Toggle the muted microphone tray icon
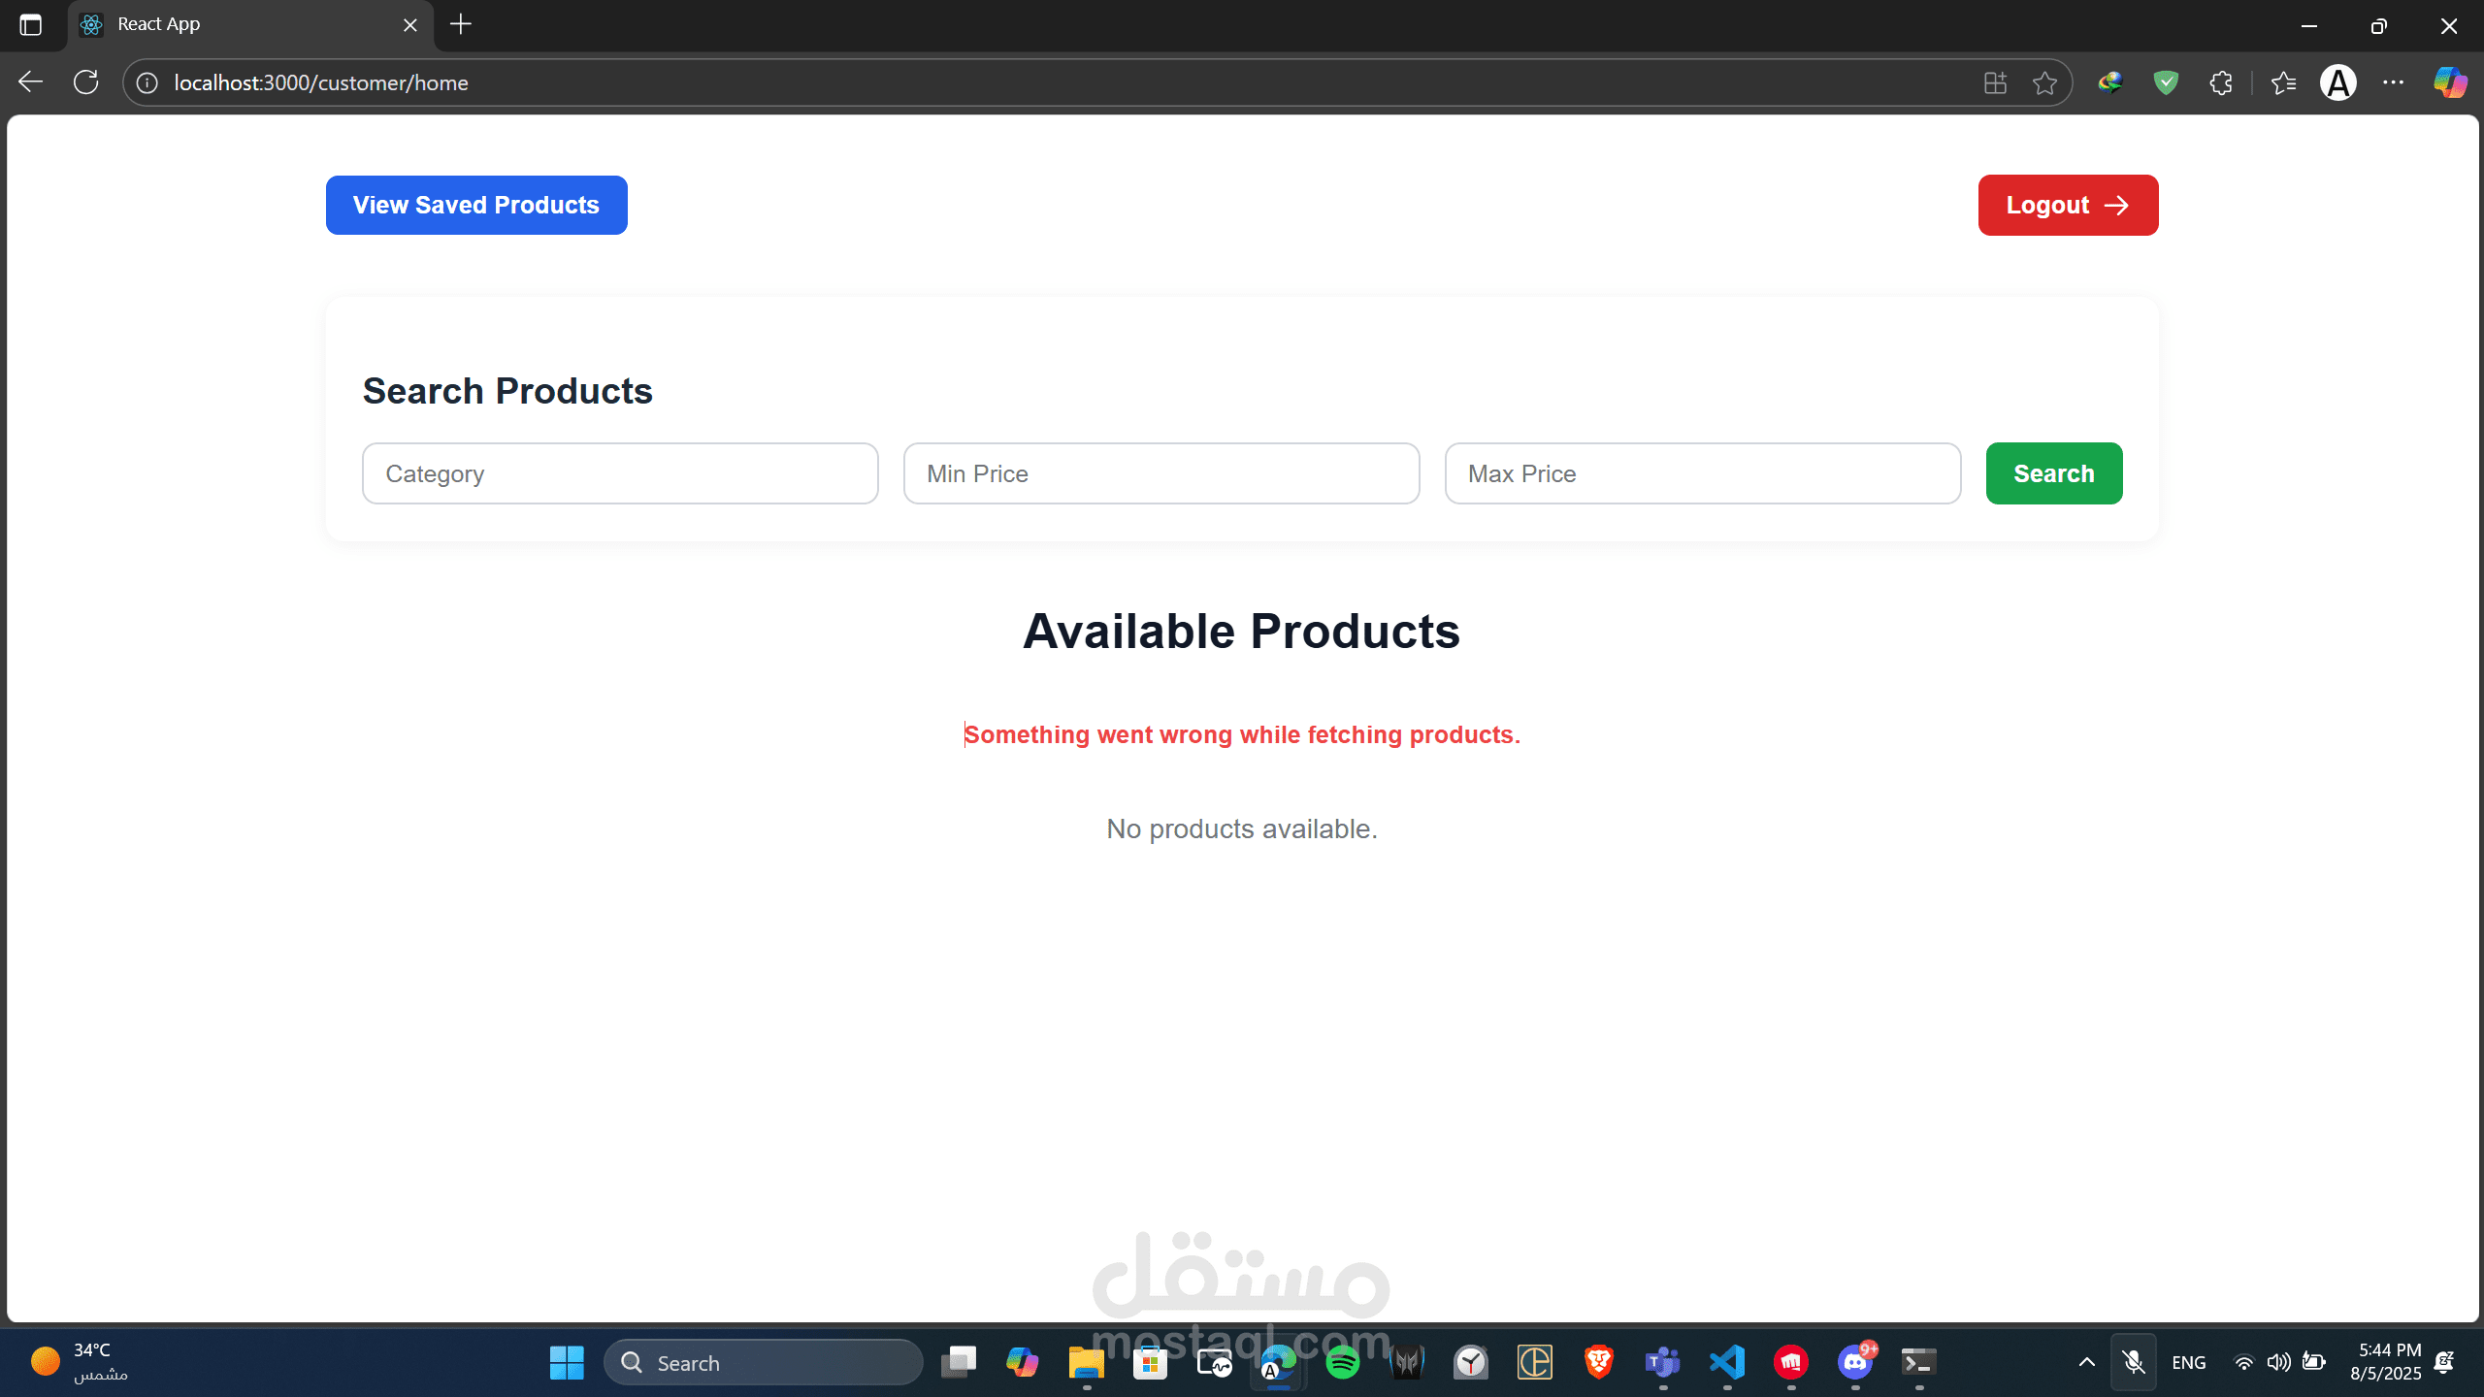The image size is (2484, 1397). coord(2133,1362)
